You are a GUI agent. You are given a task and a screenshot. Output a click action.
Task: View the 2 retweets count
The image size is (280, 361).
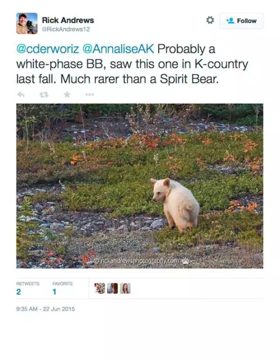19,292
